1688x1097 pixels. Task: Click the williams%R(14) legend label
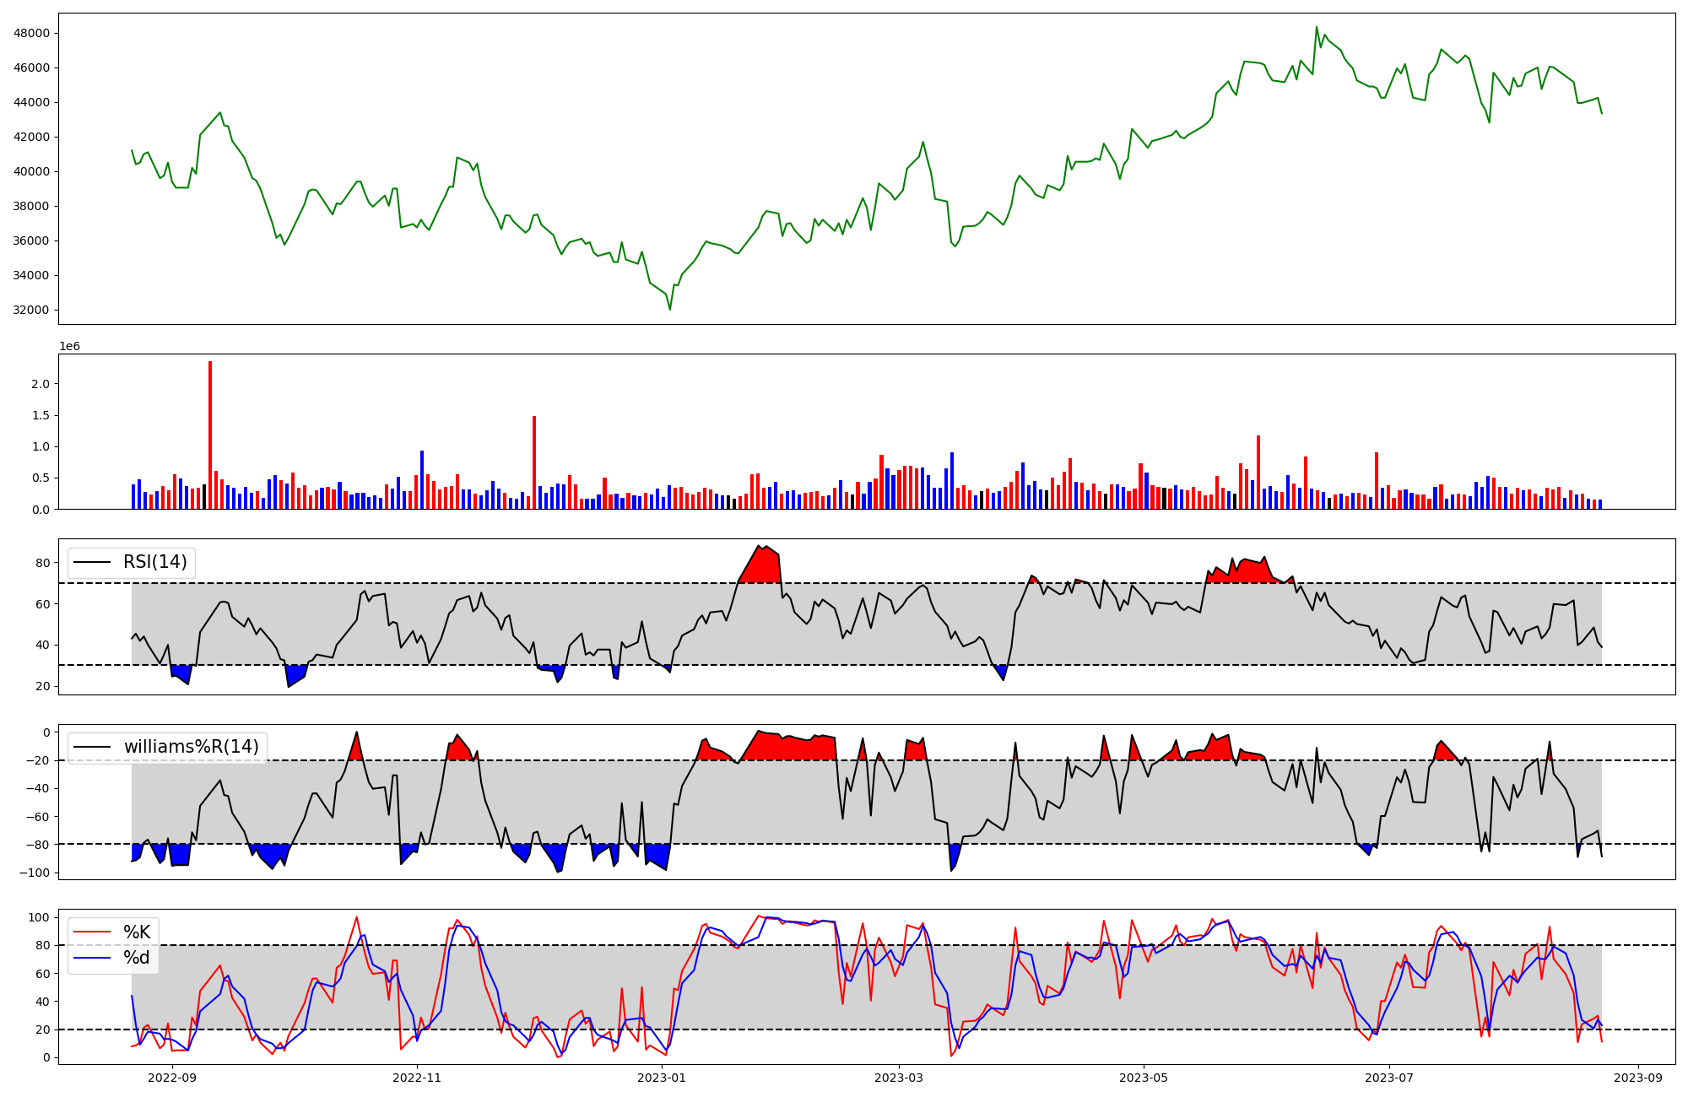pos(191,747)
